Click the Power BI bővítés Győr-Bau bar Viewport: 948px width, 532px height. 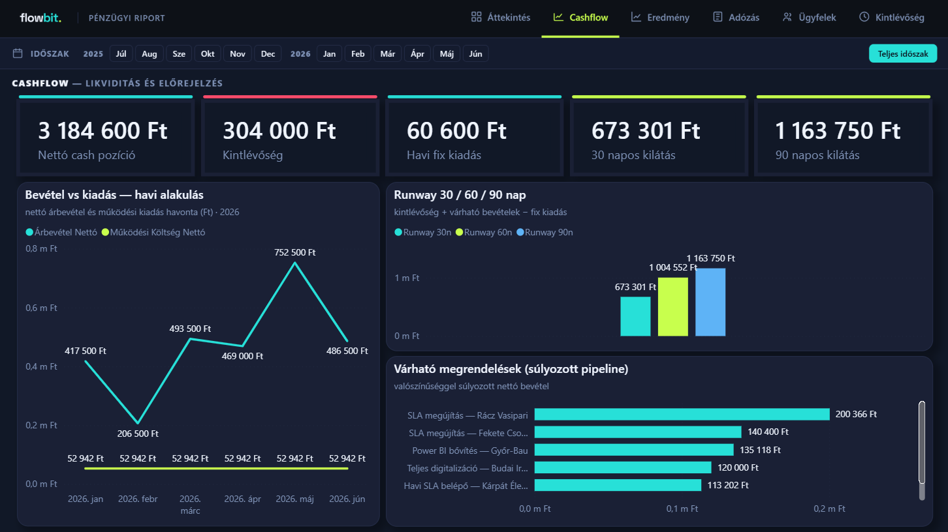634,450
